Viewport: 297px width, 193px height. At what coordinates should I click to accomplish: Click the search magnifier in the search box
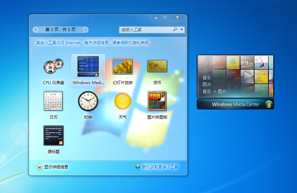pyautogui.click(x=176, y=30)
